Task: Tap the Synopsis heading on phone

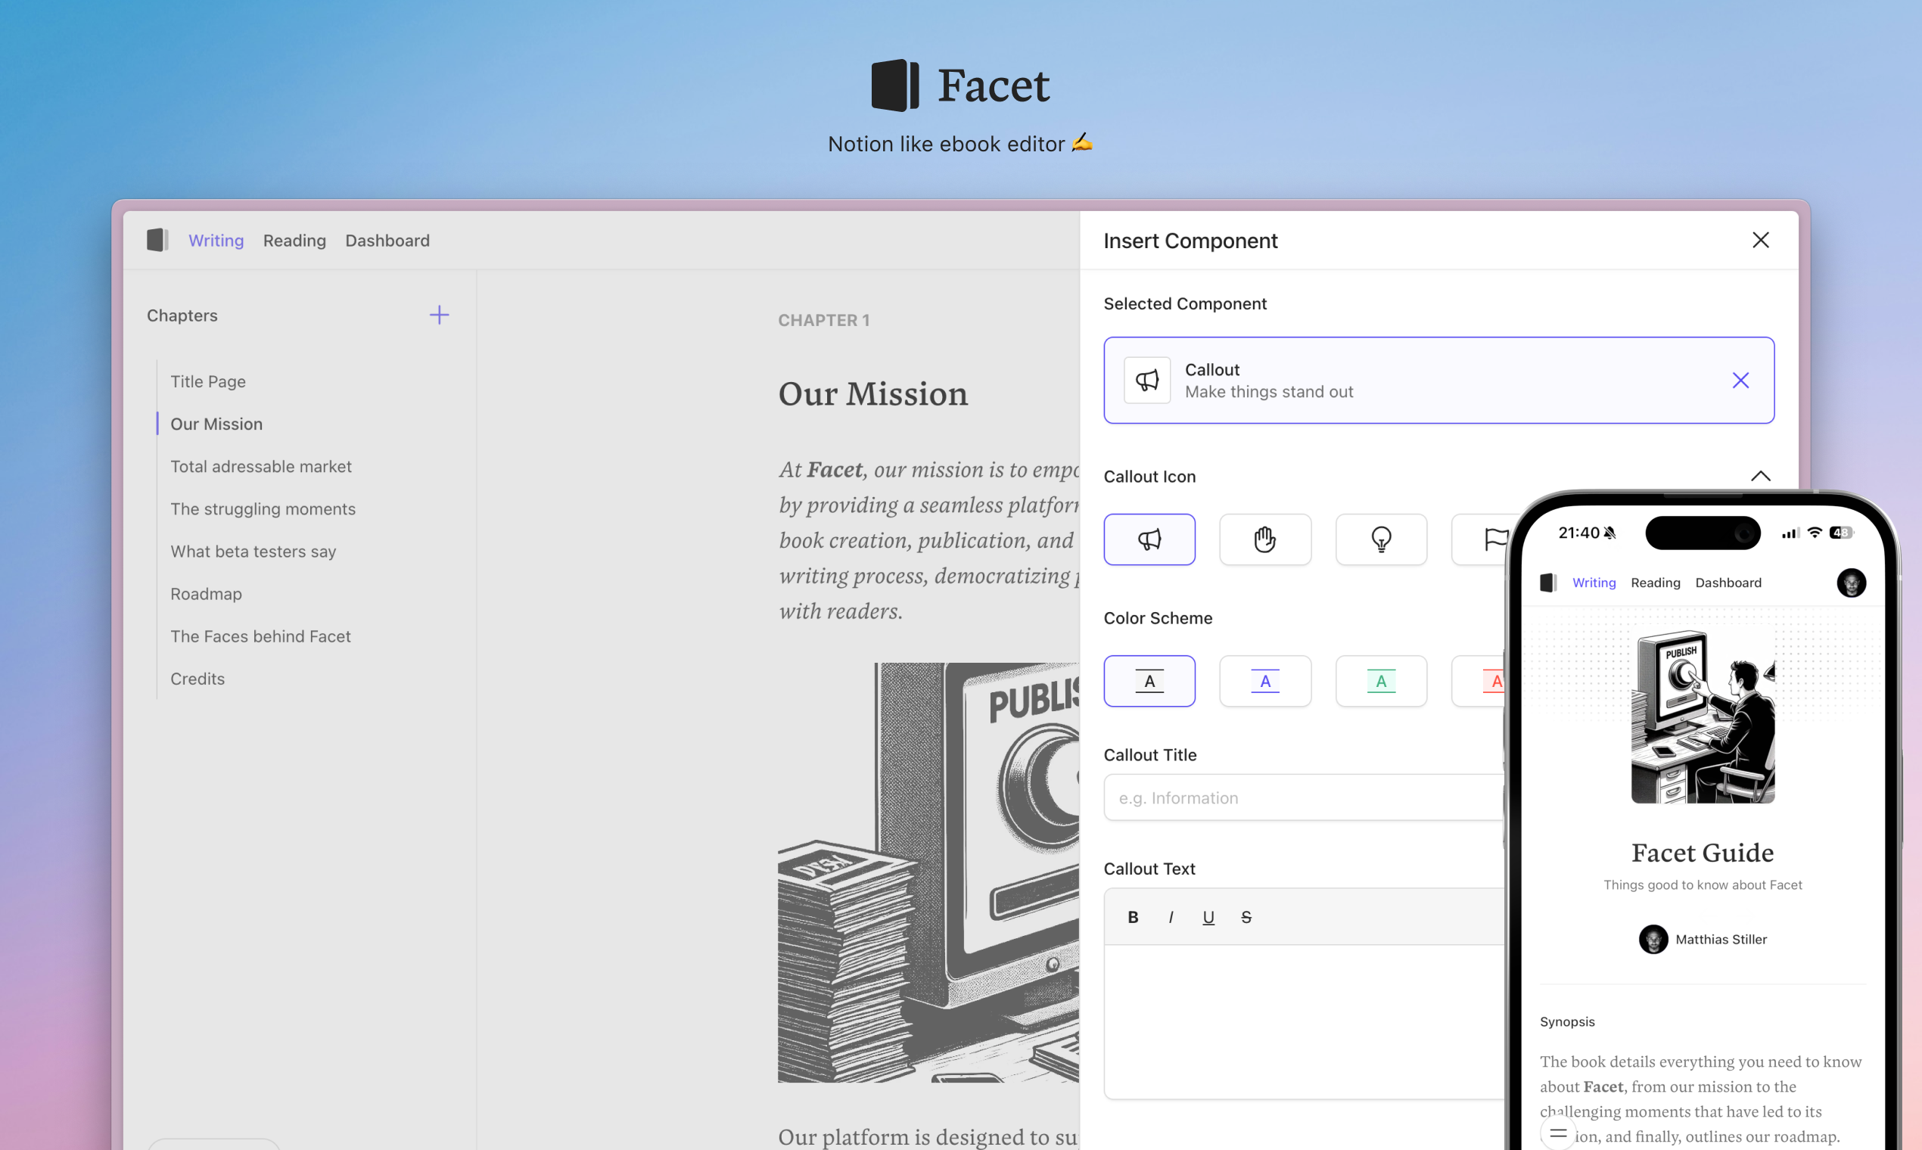Action: click(1567, 1021)
